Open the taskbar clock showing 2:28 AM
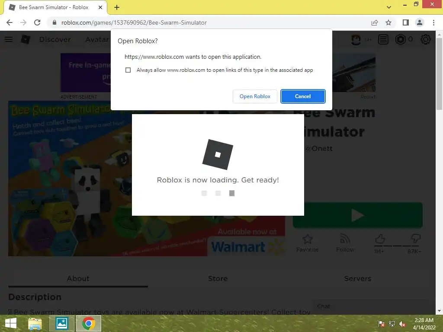The width and height of the screenshot is (443, 332). [x=424, y=324]
